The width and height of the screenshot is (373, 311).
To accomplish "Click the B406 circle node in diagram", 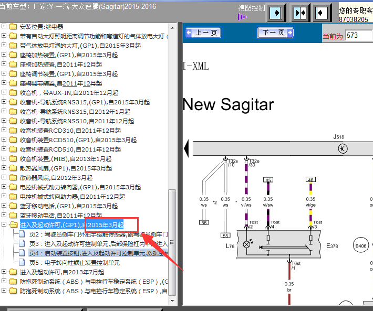I will pos(360,246).
